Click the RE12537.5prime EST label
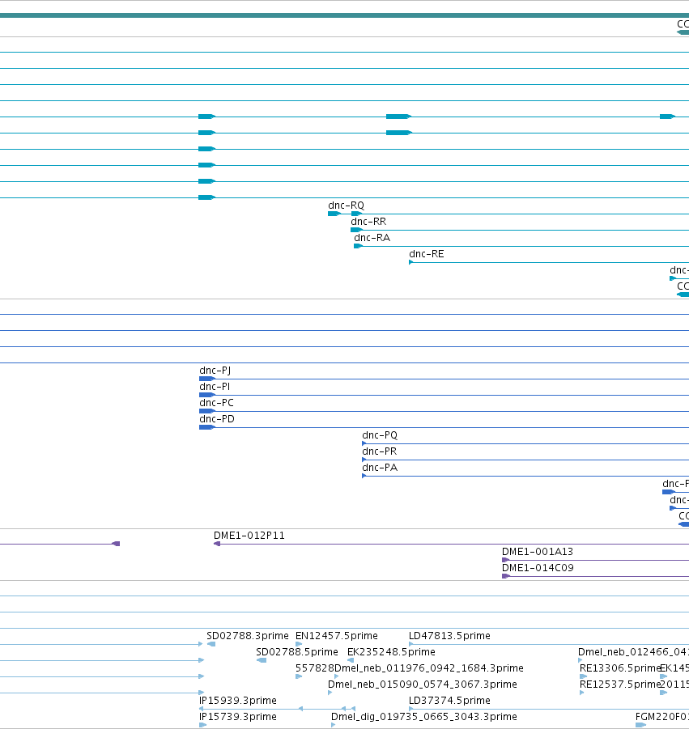689x729 pixels. 620,684
